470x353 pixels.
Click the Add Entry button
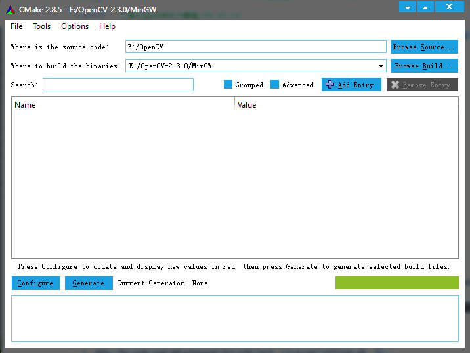351,85
